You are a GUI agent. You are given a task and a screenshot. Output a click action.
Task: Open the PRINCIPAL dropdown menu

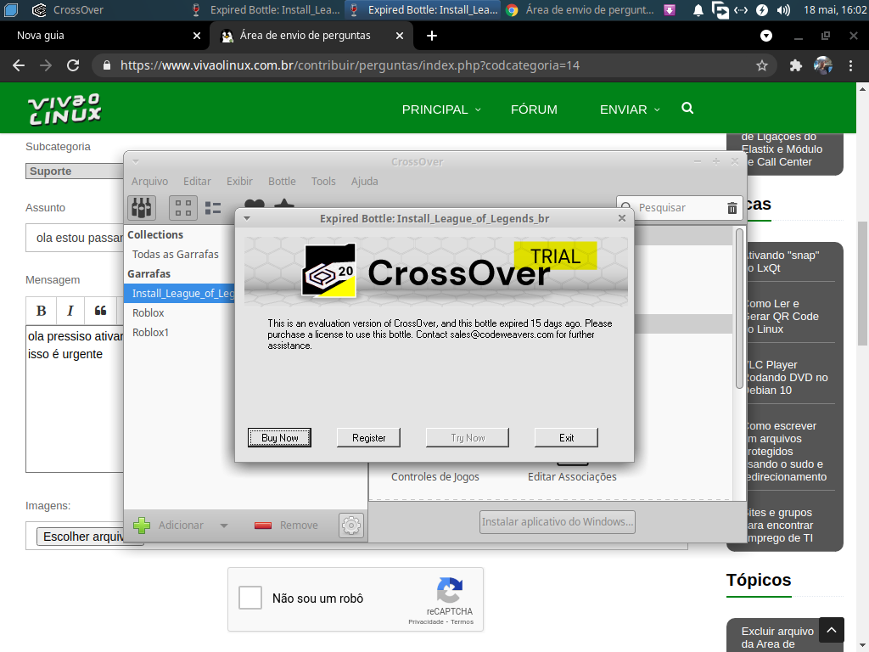click(x=441, y=110)
